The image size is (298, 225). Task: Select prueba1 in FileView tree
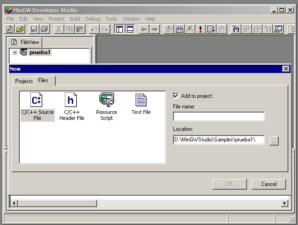[40, 52]
